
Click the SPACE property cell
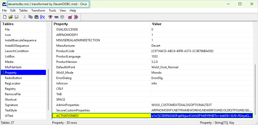coord(101,100)
